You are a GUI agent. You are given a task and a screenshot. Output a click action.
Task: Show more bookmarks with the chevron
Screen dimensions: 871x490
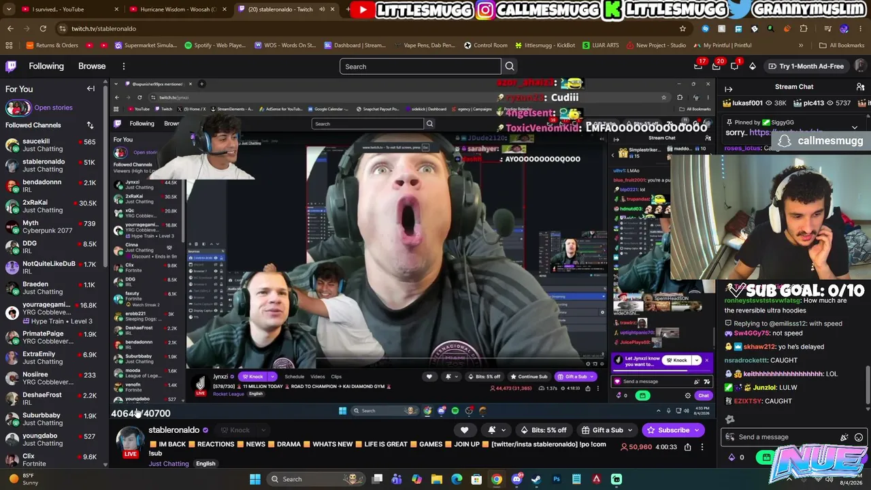point(801,46)
